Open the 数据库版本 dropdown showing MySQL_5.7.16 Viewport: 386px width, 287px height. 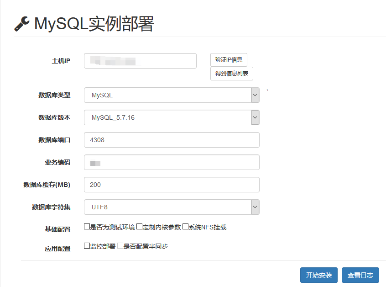[172, 117]
